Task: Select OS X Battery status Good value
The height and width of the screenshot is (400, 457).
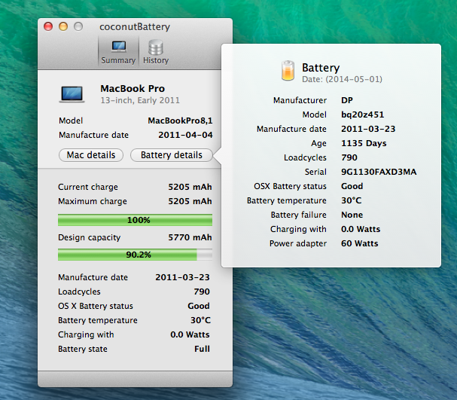Action: 199,306
